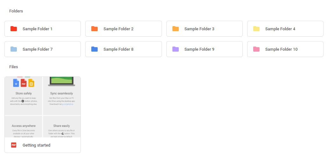Open the Sample Folder 8 label
Screen dimensions: 327x167
coord(118,49)
